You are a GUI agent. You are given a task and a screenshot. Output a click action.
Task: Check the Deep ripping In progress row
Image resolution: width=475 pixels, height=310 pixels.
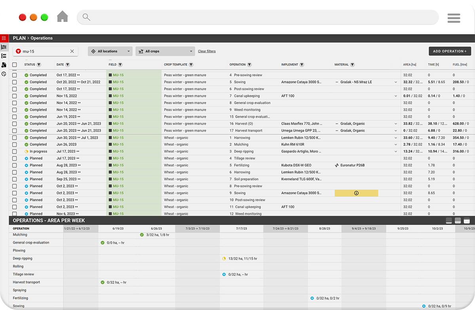pos(15,151)
